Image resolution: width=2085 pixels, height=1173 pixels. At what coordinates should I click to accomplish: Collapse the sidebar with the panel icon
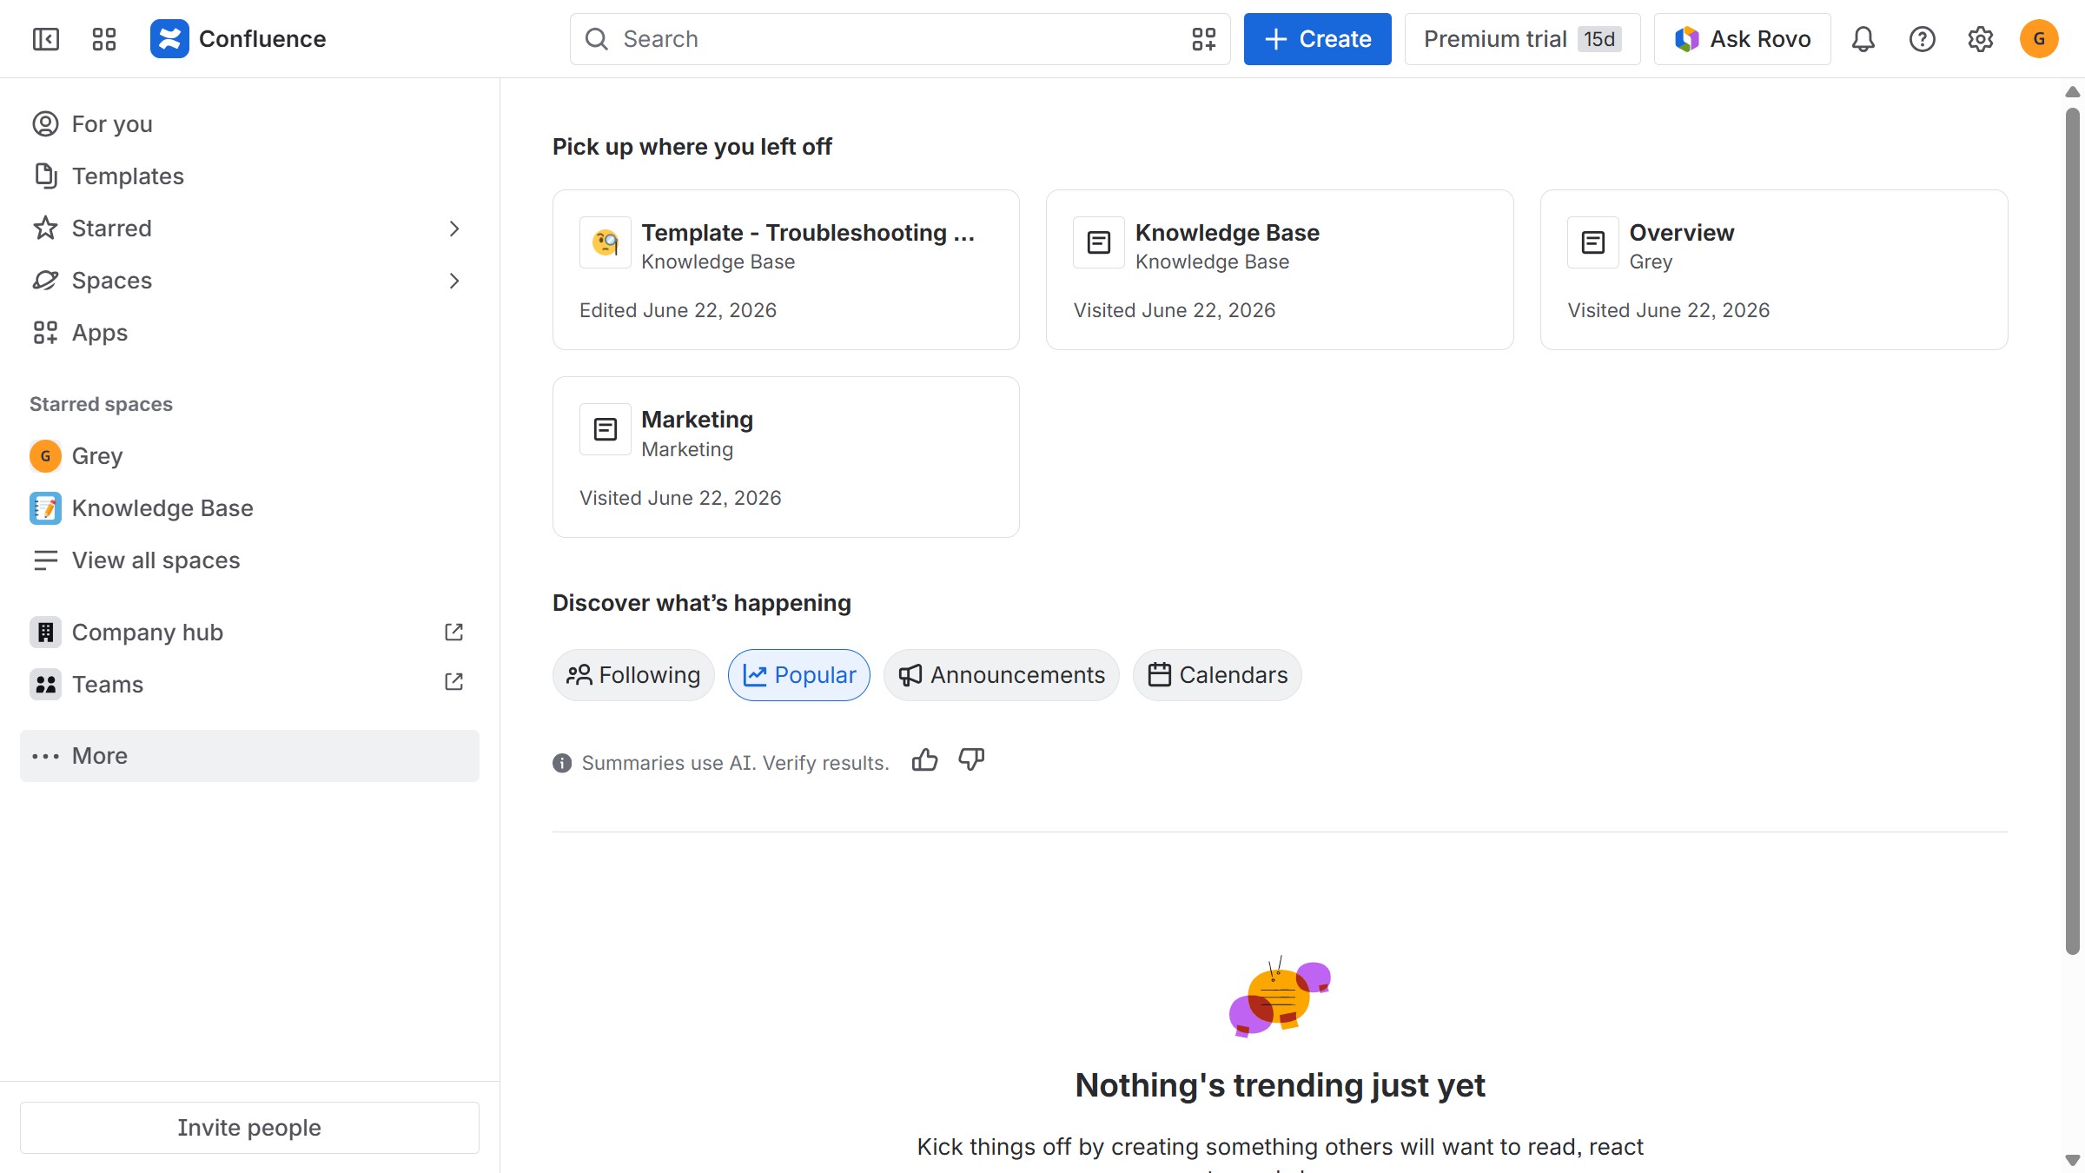45,39
